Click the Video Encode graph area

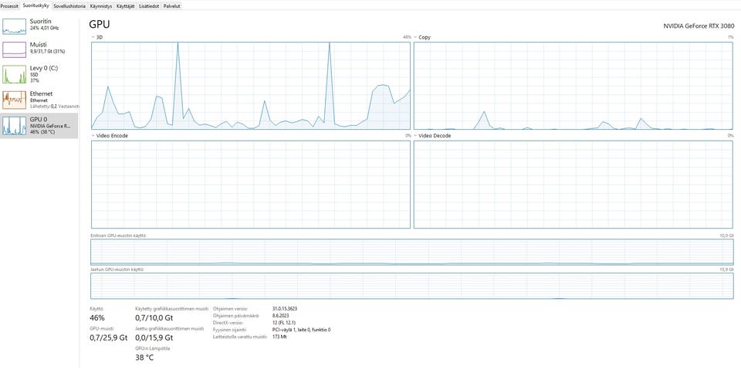pos(250,185)
